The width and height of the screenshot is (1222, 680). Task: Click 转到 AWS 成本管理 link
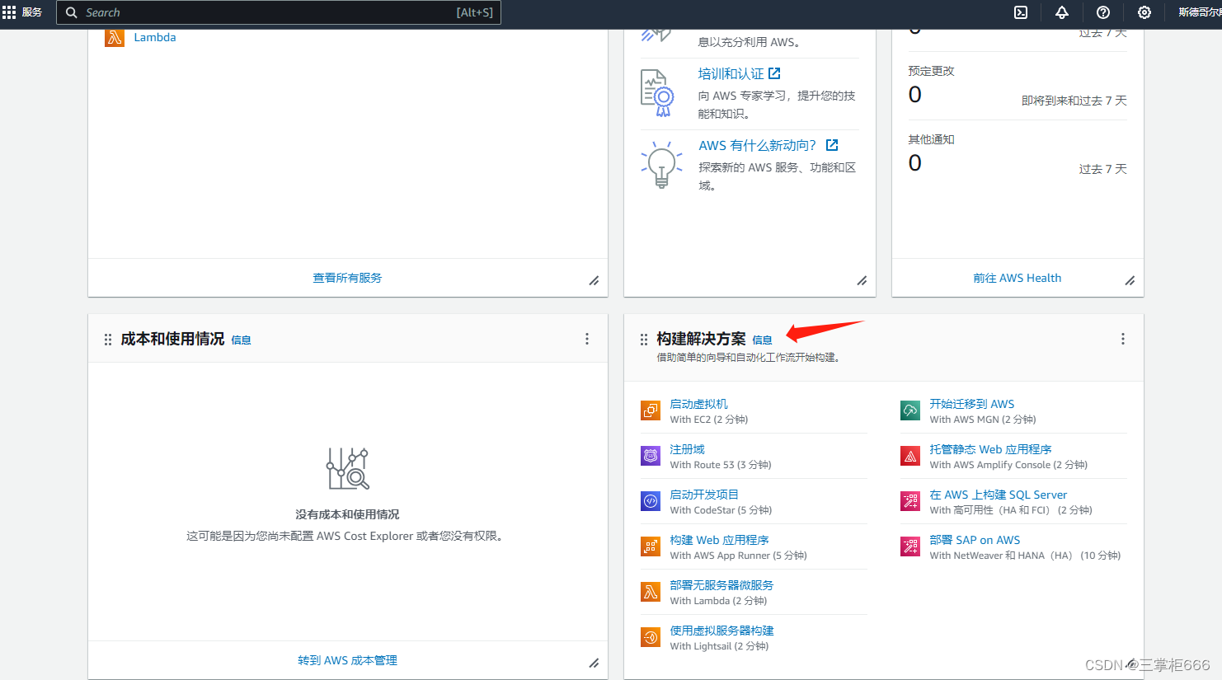[x=347, y=660]
